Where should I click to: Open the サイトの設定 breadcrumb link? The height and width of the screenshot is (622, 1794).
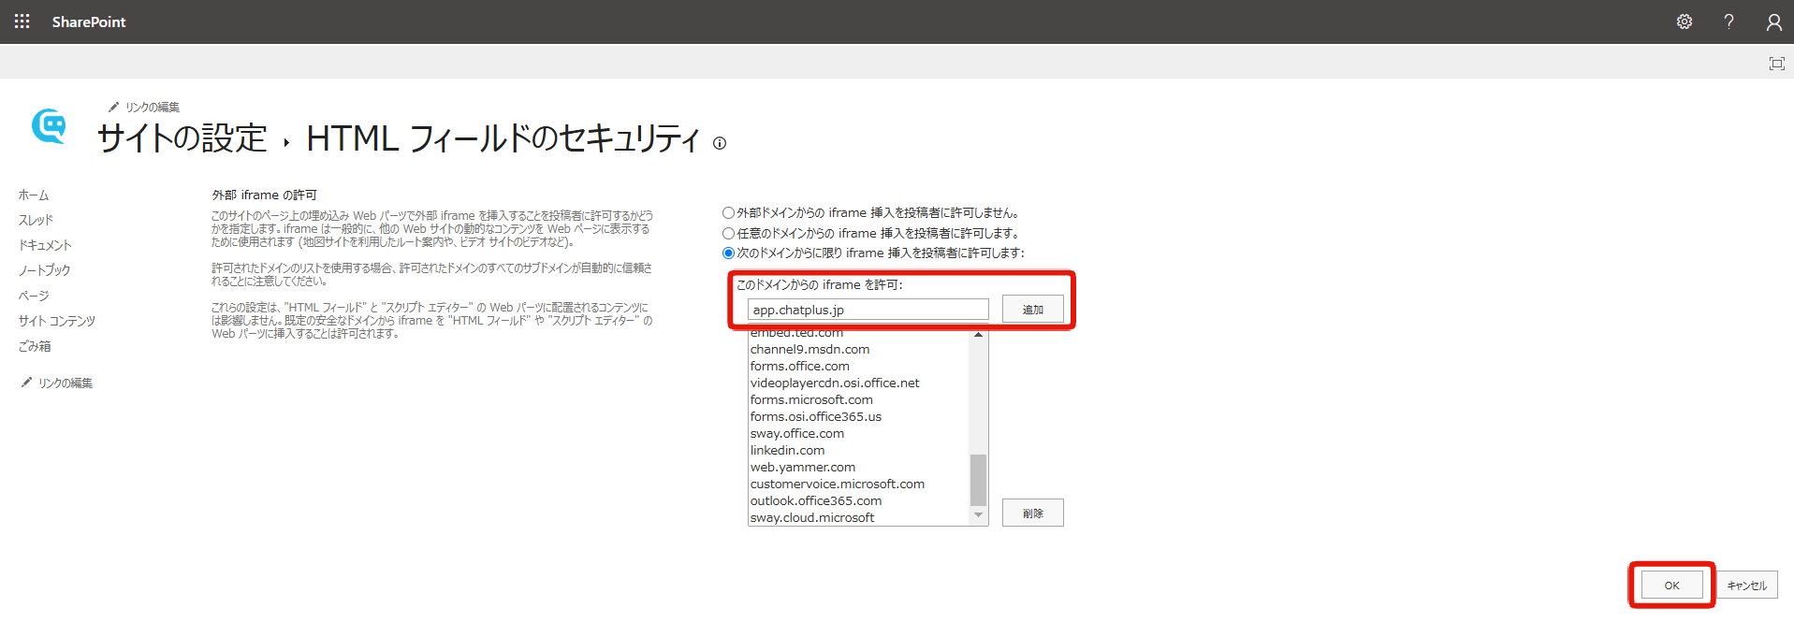pos(182,138)
